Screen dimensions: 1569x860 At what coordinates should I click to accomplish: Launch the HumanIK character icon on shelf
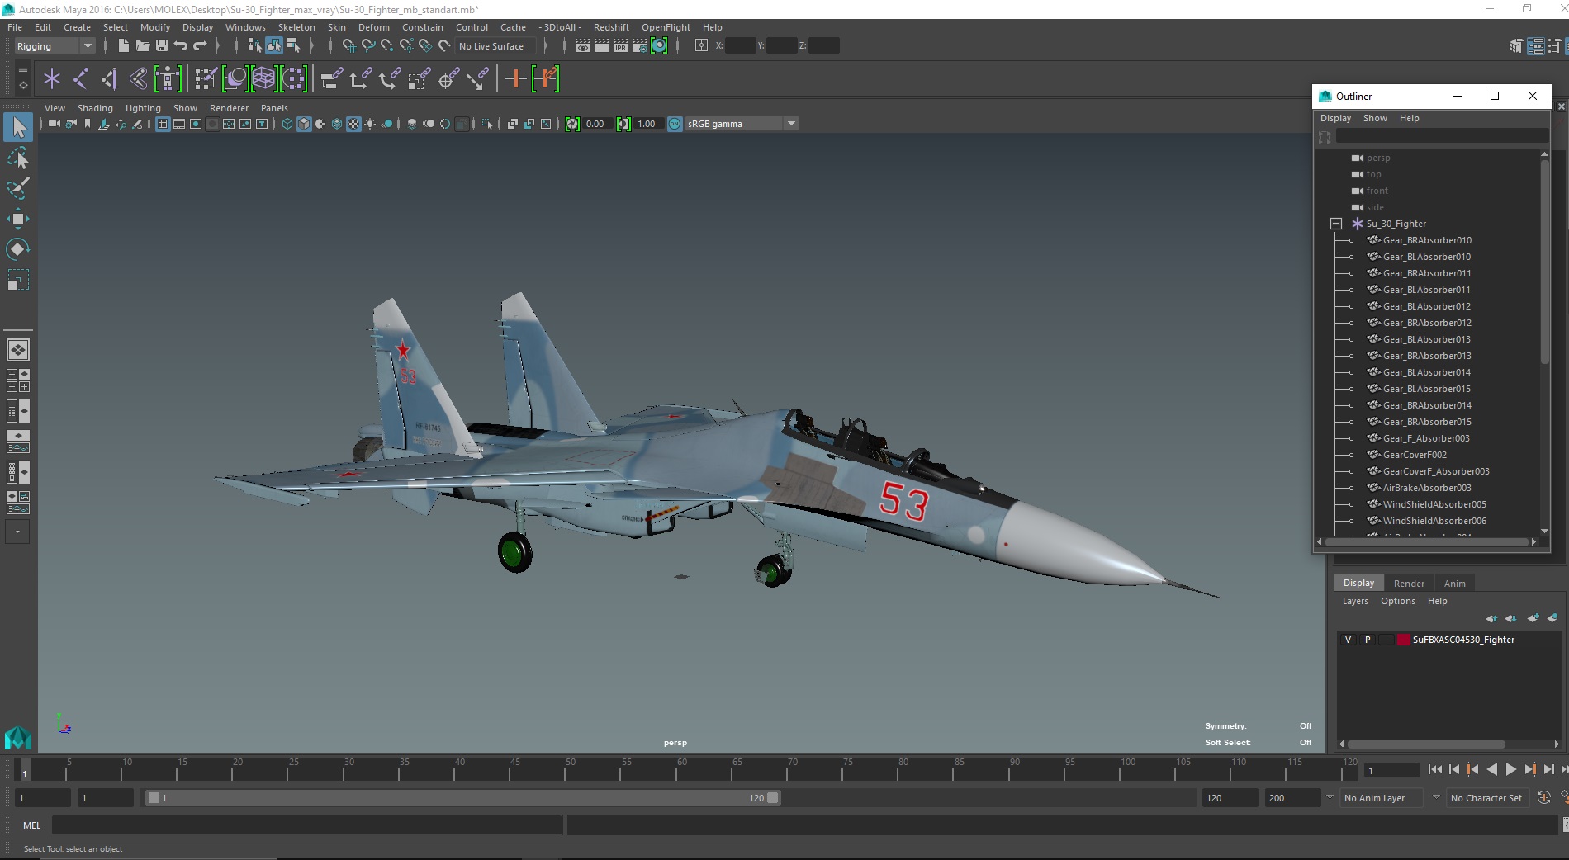tap(168, 79)
